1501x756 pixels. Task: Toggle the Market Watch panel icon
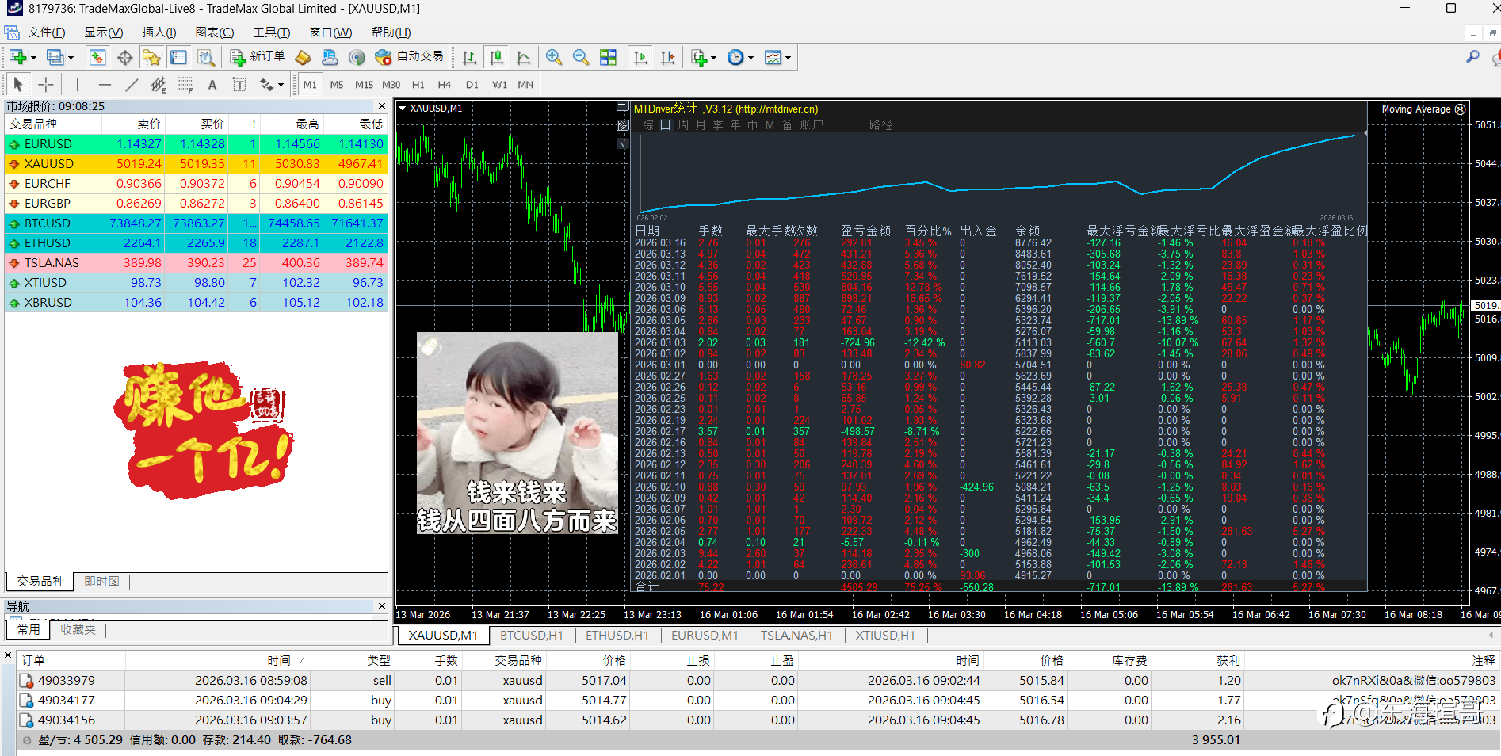97,57
